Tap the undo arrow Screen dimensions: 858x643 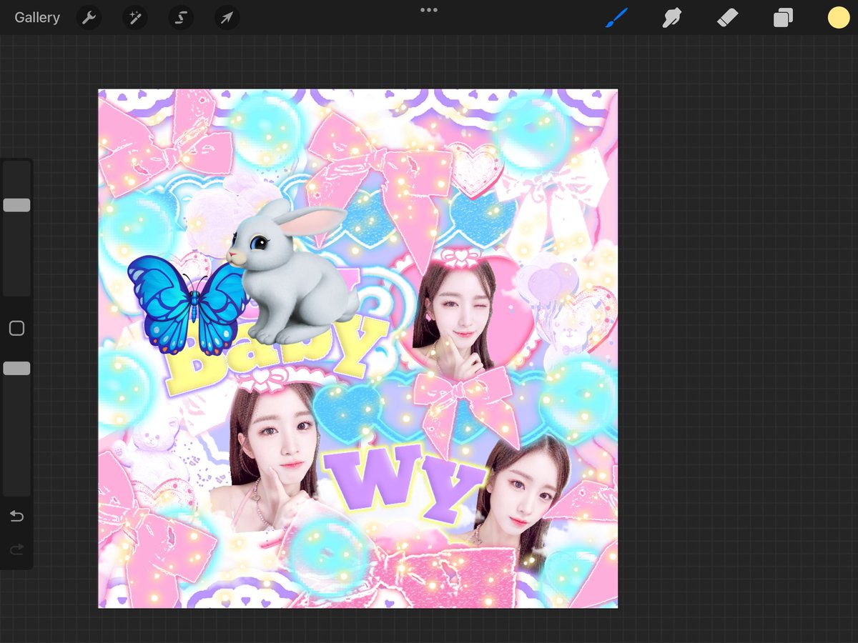tap(16, 516)
